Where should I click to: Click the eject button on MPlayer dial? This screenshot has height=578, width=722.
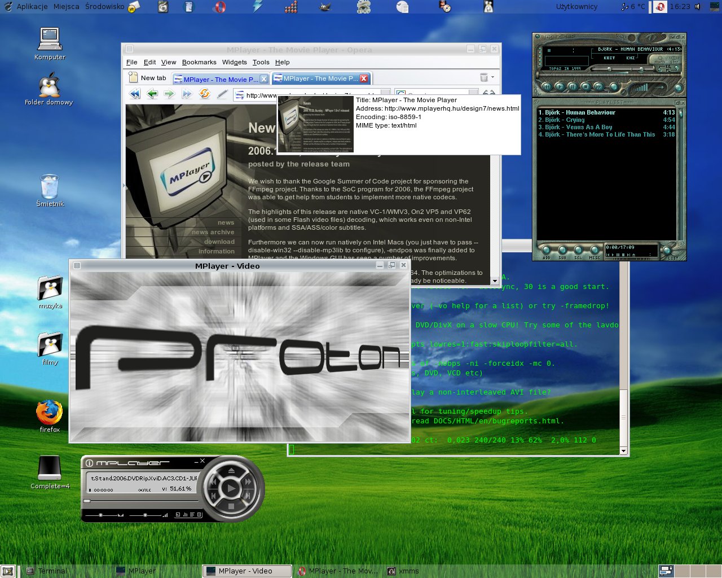[x=231, y=471]
